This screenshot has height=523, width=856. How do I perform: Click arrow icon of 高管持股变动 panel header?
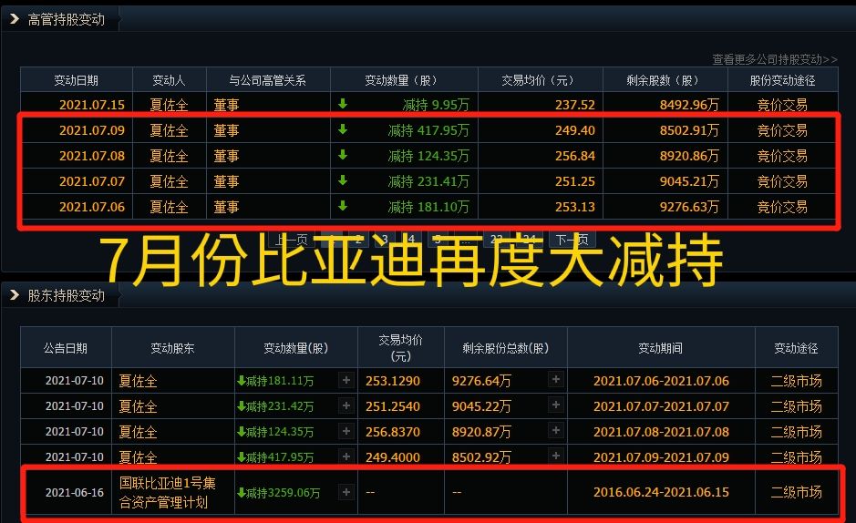tap(15, 19)
